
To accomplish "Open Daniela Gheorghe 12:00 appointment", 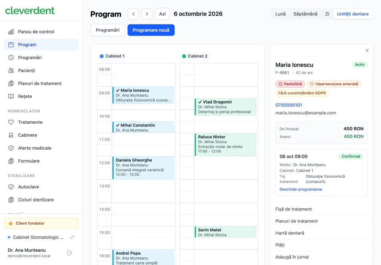I will coord(143,168).
